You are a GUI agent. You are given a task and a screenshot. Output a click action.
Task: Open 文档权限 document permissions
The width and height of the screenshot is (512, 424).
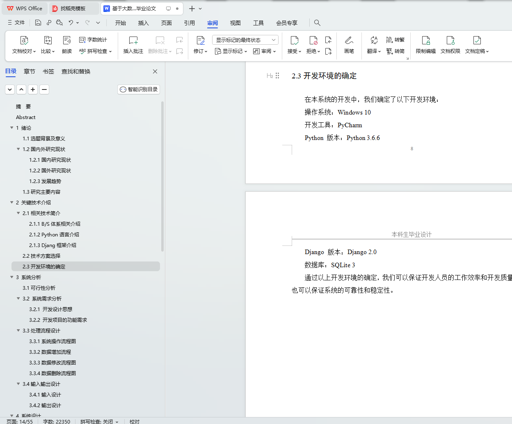click(450, 45)
